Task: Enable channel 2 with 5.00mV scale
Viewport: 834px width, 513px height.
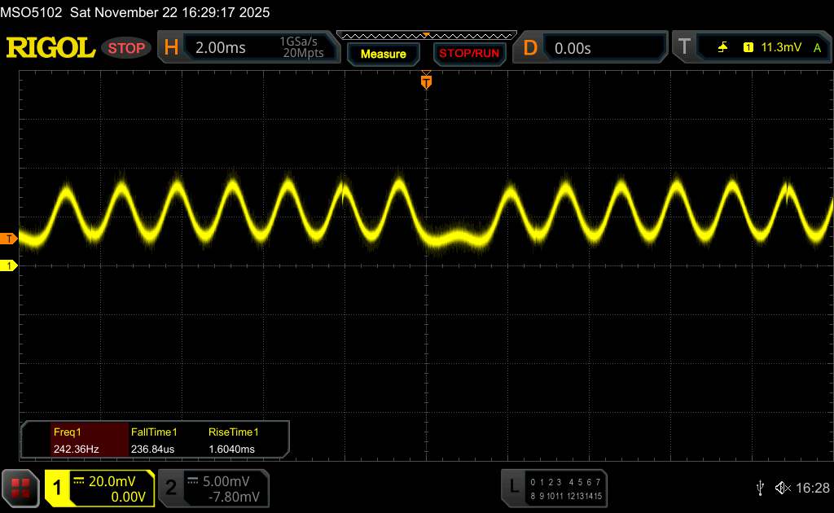Action: (x=213, y=488)
